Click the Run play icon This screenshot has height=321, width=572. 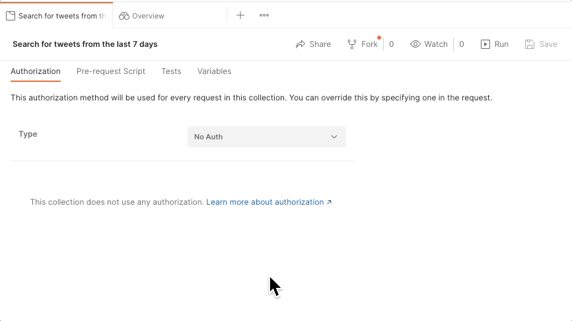click(x=485, y=44)
